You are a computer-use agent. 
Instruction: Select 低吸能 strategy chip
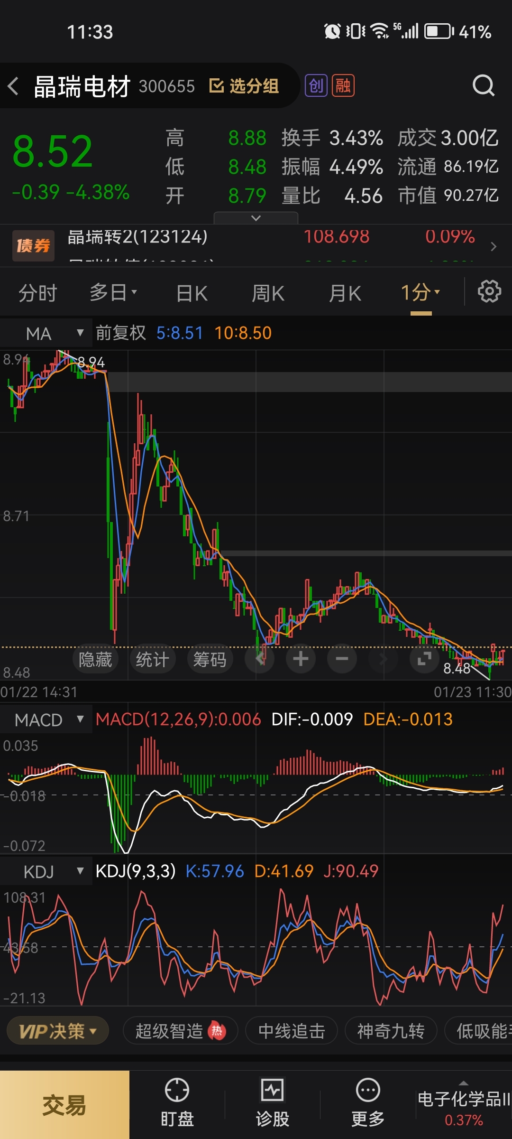[x=479, y=1031]
